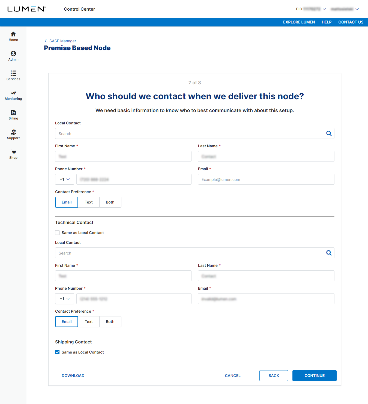
Task: Click the Control Center title
Action: tap(79, 9)
